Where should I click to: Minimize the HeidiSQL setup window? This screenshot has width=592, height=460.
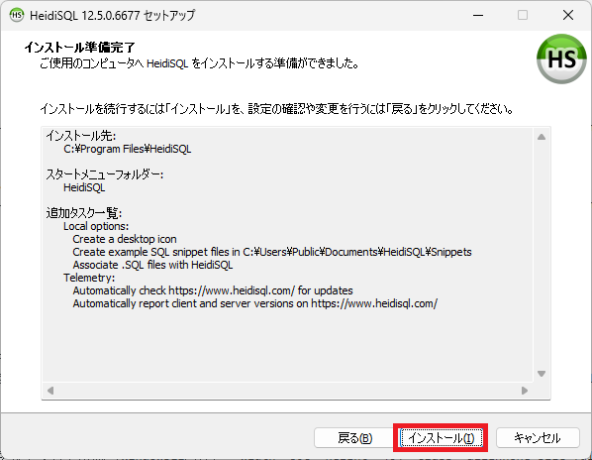[478, 15]
